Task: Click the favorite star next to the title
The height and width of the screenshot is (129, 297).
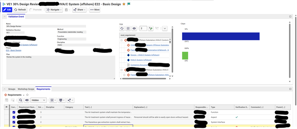Action: pyautogui.click(x=124, y=4)
